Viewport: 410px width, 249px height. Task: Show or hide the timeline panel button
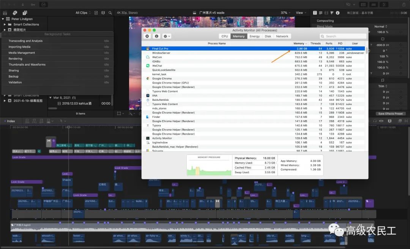pos(374,5)
